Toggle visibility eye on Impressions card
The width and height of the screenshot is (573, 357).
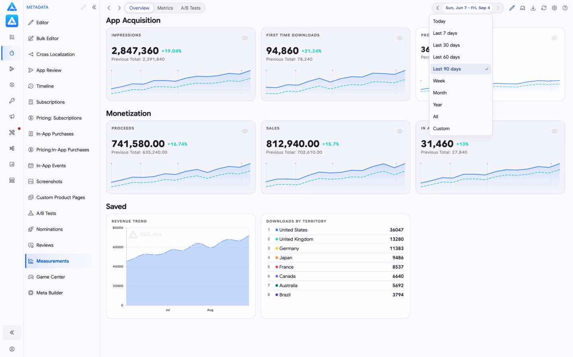tap(245, 38)
